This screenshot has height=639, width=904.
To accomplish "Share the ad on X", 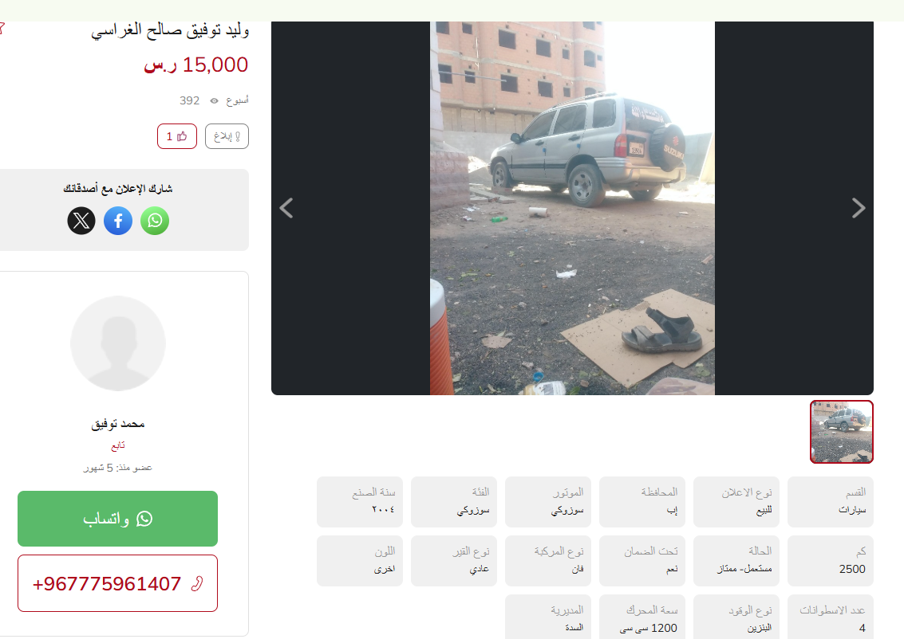I will tap(81, 221).
